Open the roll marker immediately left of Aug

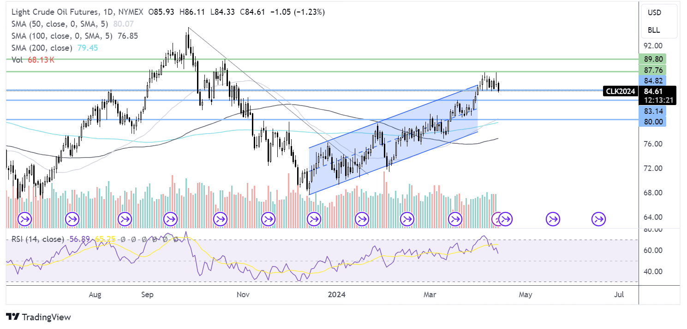(72, 218)
